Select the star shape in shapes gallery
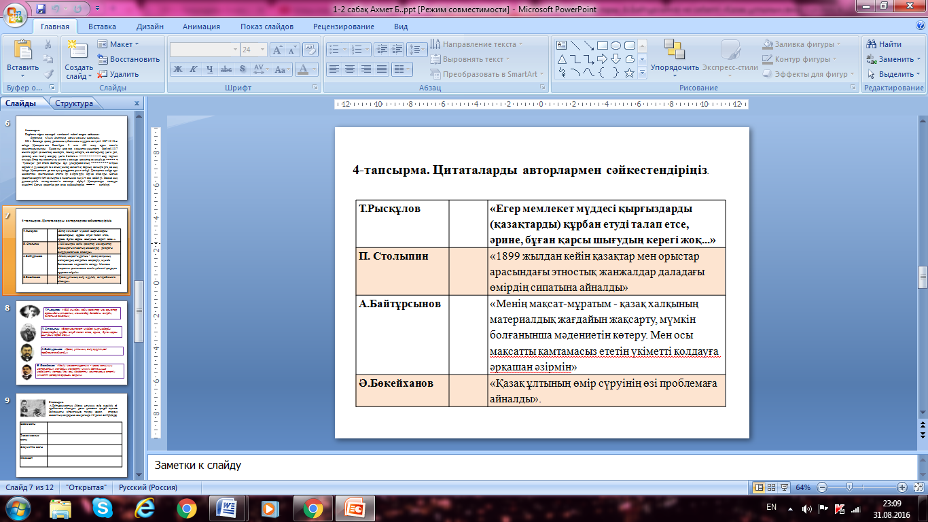The width and height of the screenshot is (928, 522). pos(629,73)
